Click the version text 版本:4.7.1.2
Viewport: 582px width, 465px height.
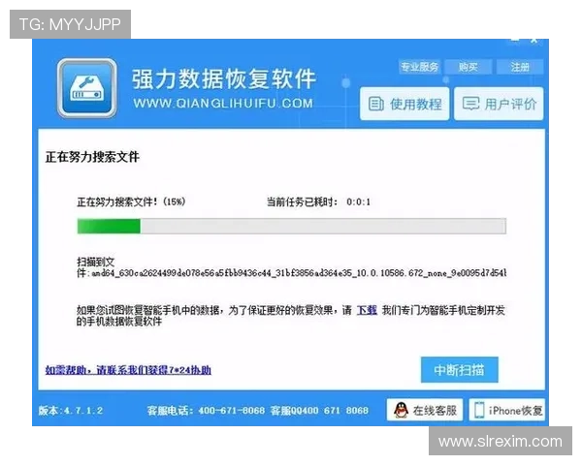[71, 411]
